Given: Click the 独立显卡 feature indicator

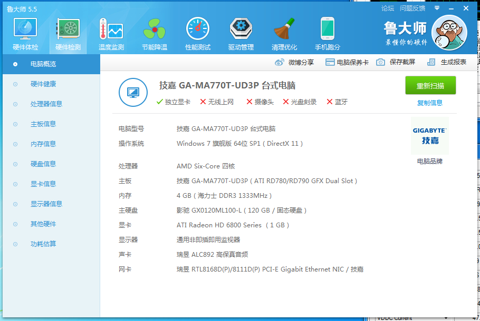Looking at the screenshot, I should [173, 102].
